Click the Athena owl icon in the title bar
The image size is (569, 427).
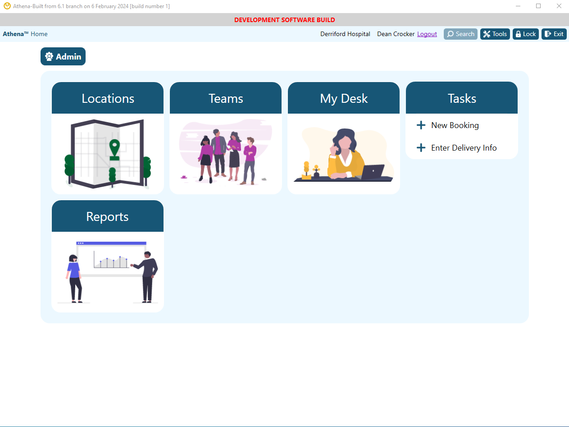[7, 6]
